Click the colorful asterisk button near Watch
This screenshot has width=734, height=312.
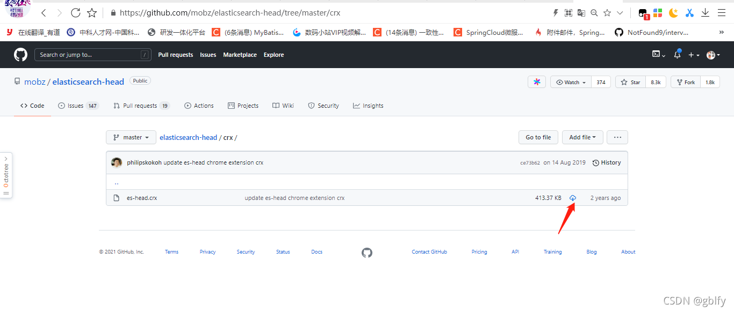[x=537, y=82]
